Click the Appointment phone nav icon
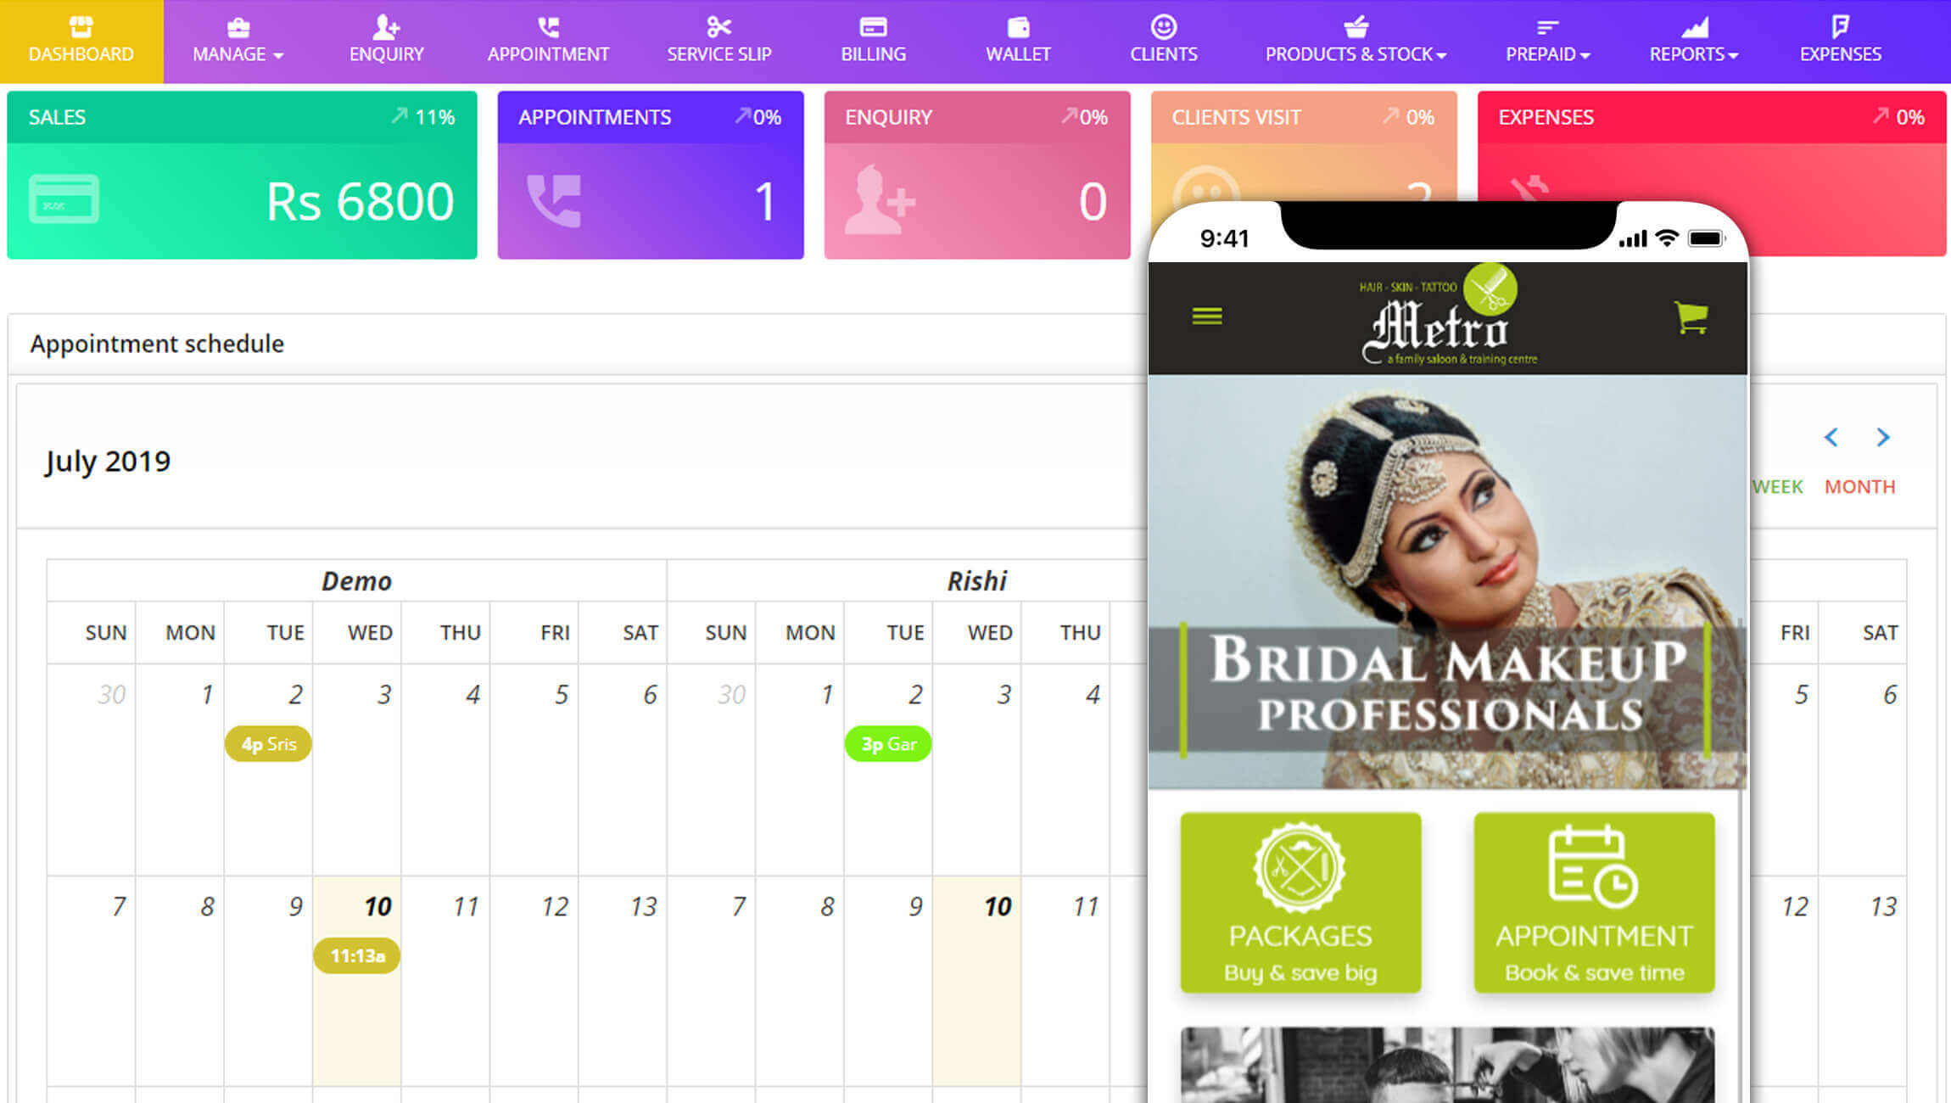The image size is (1951, 1103). click(548, 27)
